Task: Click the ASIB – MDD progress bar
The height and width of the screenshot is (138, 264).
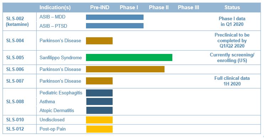Action: [115, 17]
